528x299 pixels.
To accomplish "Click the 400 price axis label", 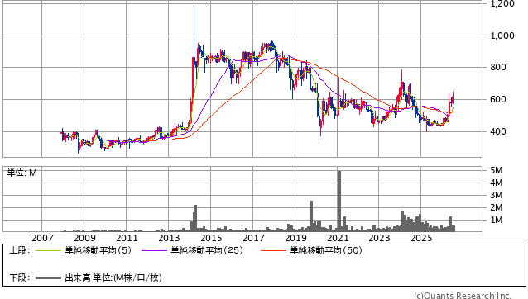I will pyautogui.click(x=497, y=131).
